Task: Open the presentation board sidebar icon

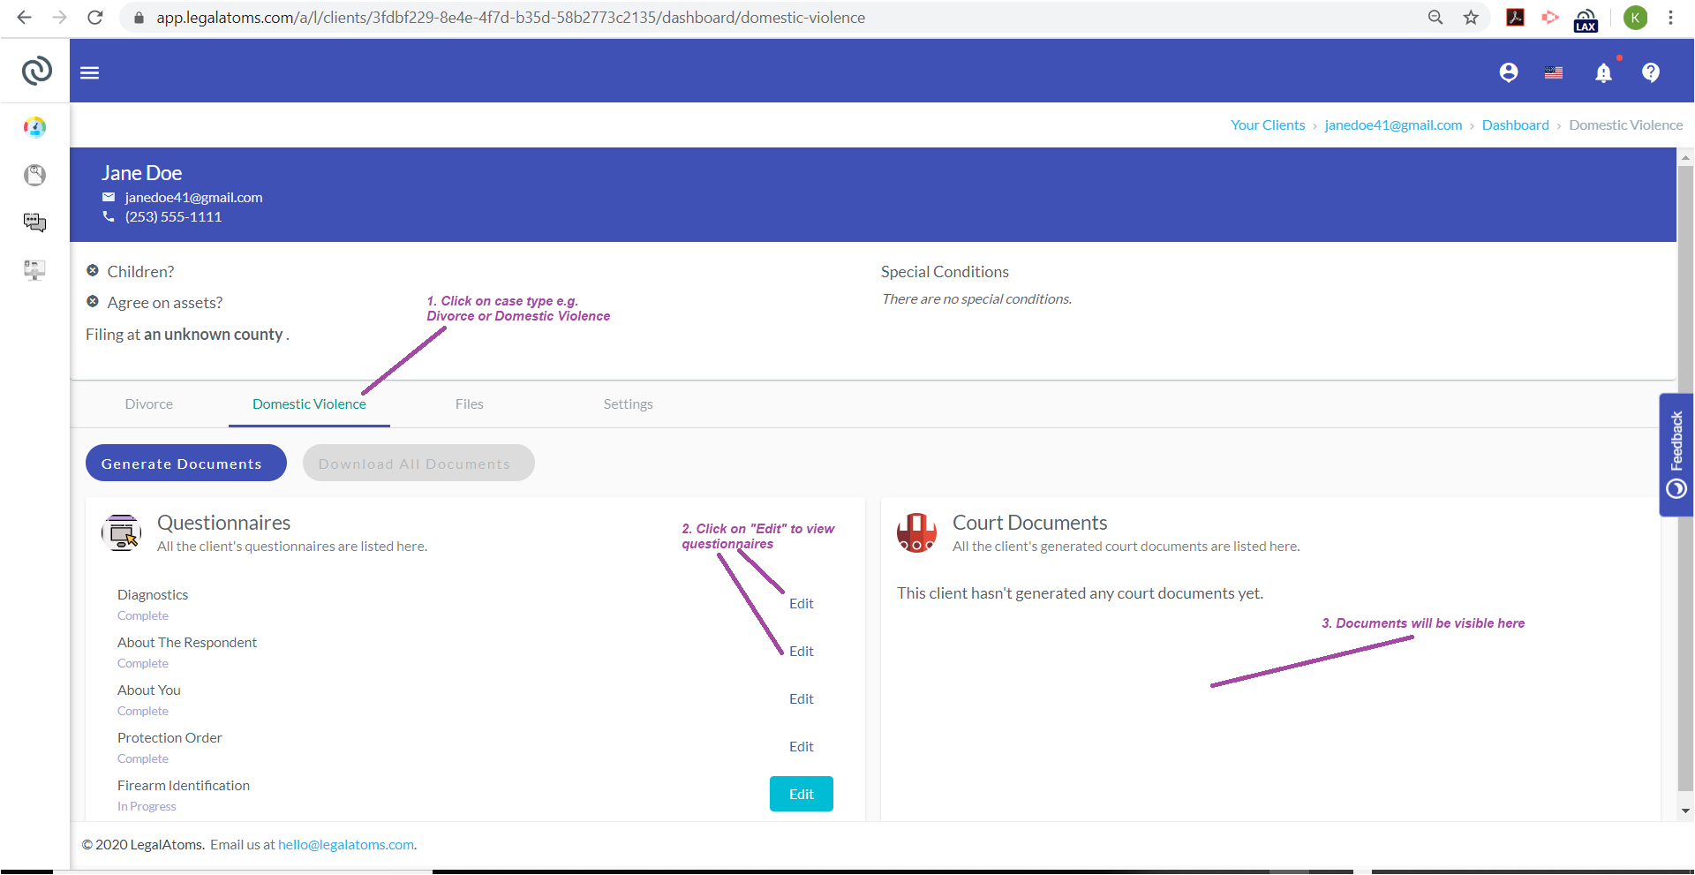Action: click(x=34, y=270)
